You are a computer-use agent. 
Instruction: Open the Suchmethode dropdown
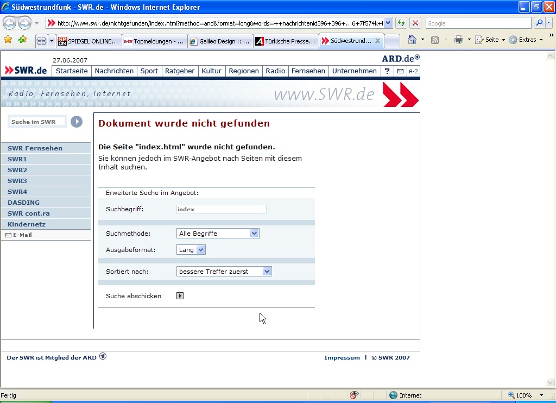[x=254, y=234]
